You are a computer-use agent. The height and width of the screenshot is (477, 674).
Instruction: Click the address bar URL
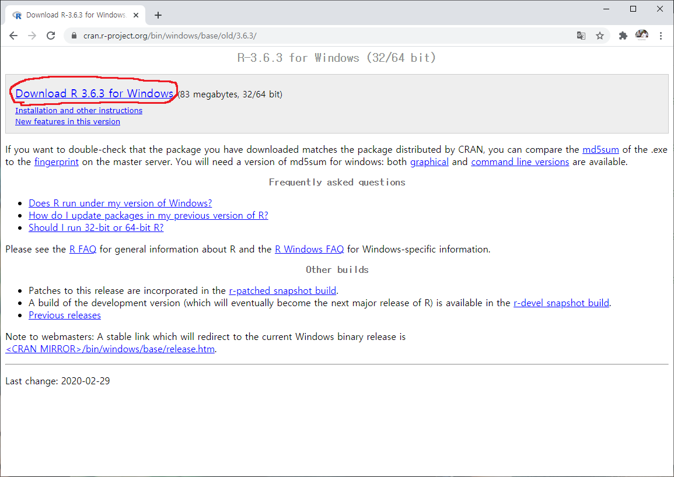click(170, 36)
